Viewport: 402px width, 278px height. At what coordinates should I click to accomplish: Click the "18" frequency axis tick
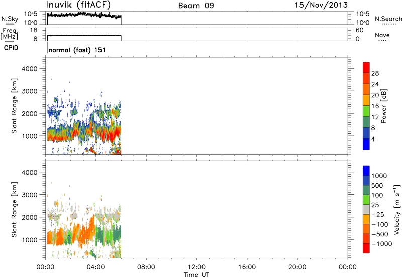[x=34, y=30]
